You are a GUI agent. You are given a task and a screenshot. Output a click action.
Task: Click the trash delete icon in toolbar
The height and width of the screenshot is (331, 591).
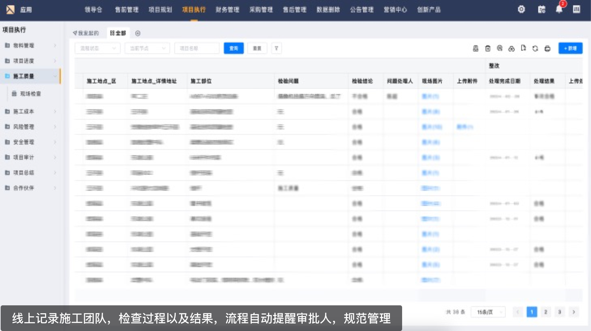[488, 48]
